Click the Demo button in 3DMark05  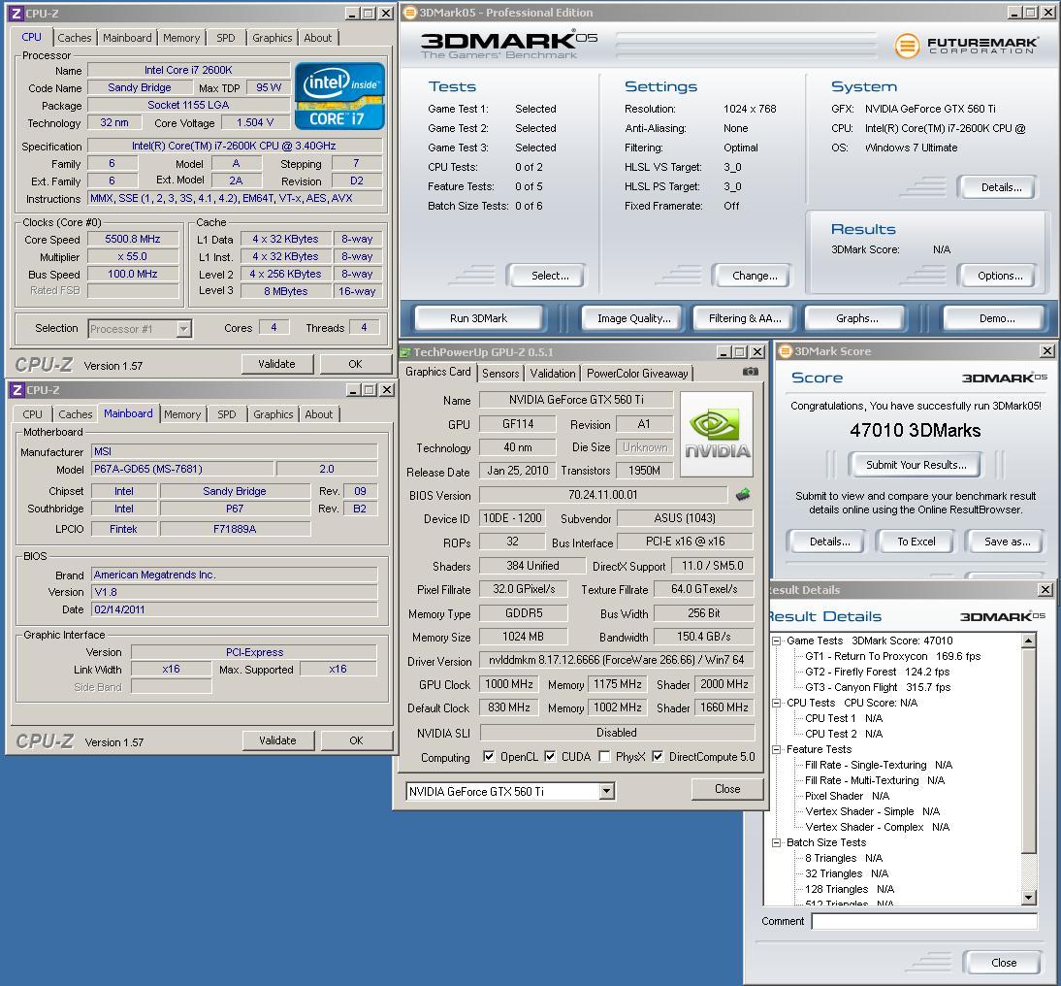coord(996,318)
